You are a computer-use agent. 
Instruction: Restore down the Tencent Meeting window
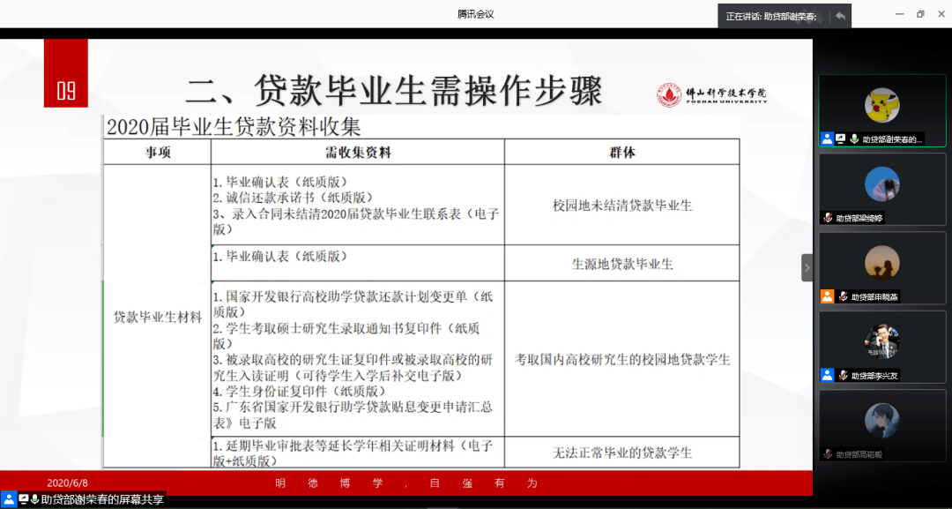pos(920,14)
